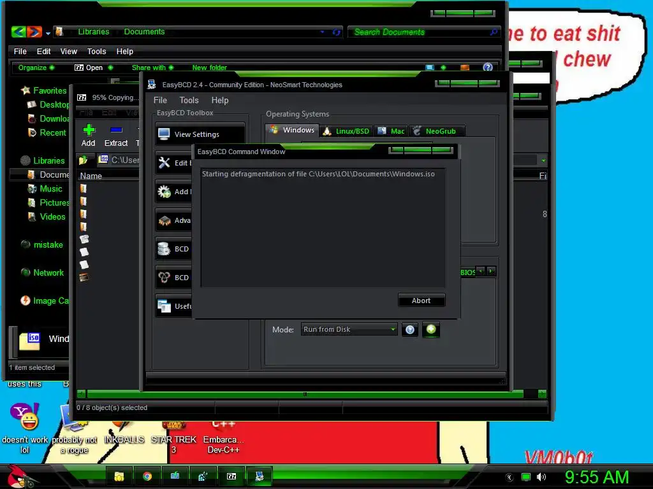Viewport: 653px width, 489px height.
Task: Click the Edit Boot Menu wrench icon
Action: click(x=165, y=162)
